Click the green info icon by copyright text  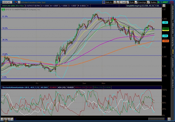click(x=3, y=10)
